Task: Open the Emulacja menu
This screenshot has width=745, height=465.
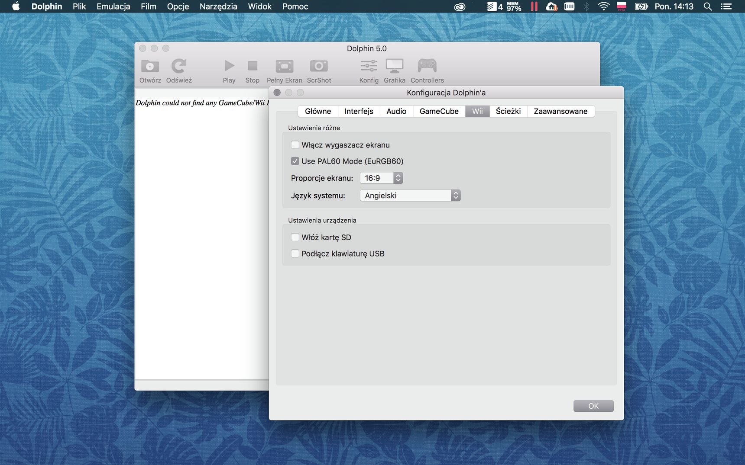Action: tap(113, 6)
